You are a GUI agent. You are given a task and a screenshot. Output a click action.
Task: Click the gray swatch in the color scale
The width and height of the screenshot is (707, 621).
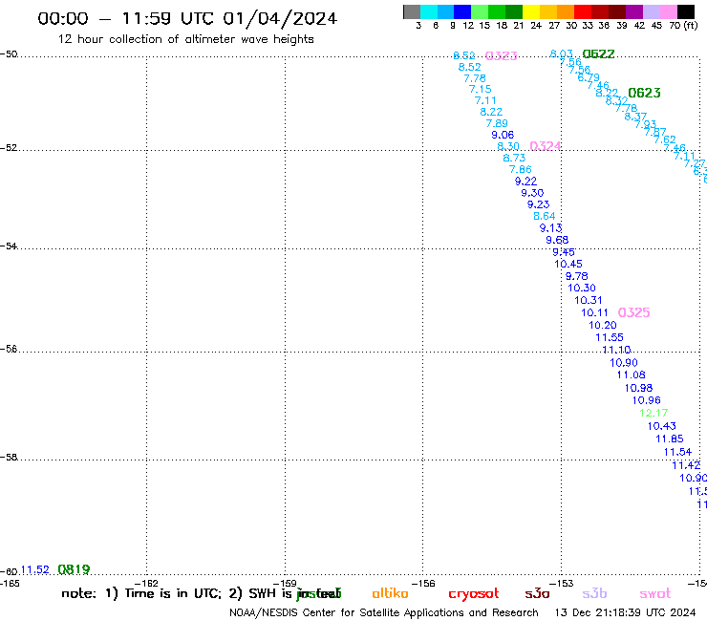pos(412,11)
